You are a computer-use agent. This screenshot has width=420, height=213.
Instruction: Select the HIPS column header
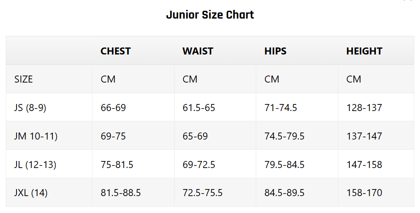click(275, 51)
